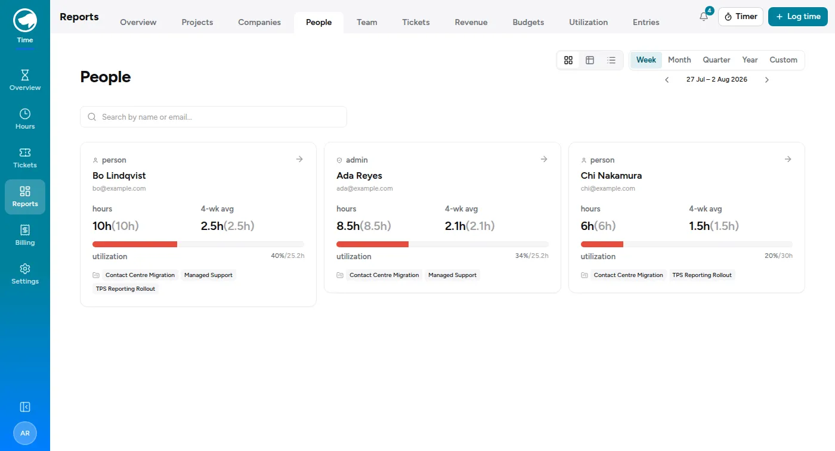Image resolution: width=835 pixels, height=451 pixels.
Task: Open the AR user avatar
Action: tap(25, 433)
